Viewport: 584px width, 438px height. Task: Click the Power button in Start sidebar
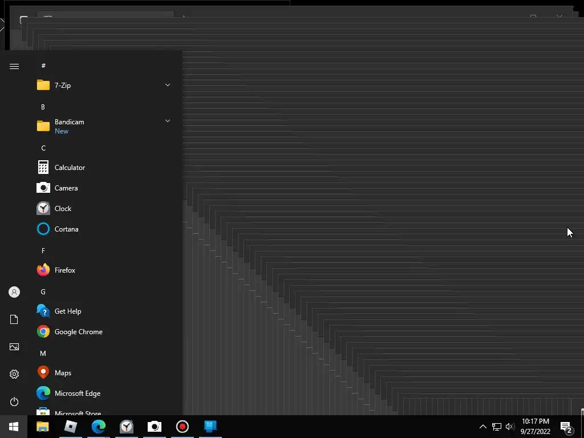tap(14, 401)
